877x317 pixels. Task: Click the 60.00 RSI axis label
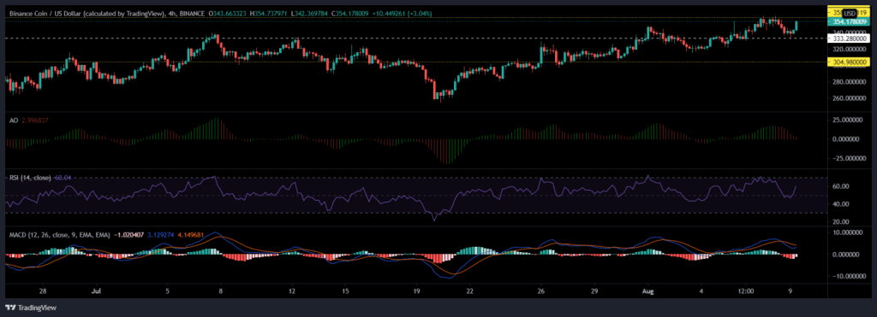[840, 186]
